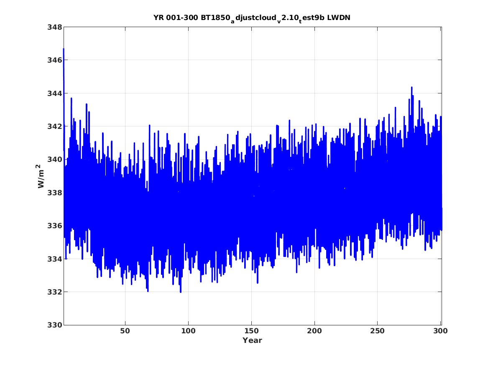Screen dimensions: 488x365
Task: Select the y-axis tick value 340
Action: click(x=54, y=159)
